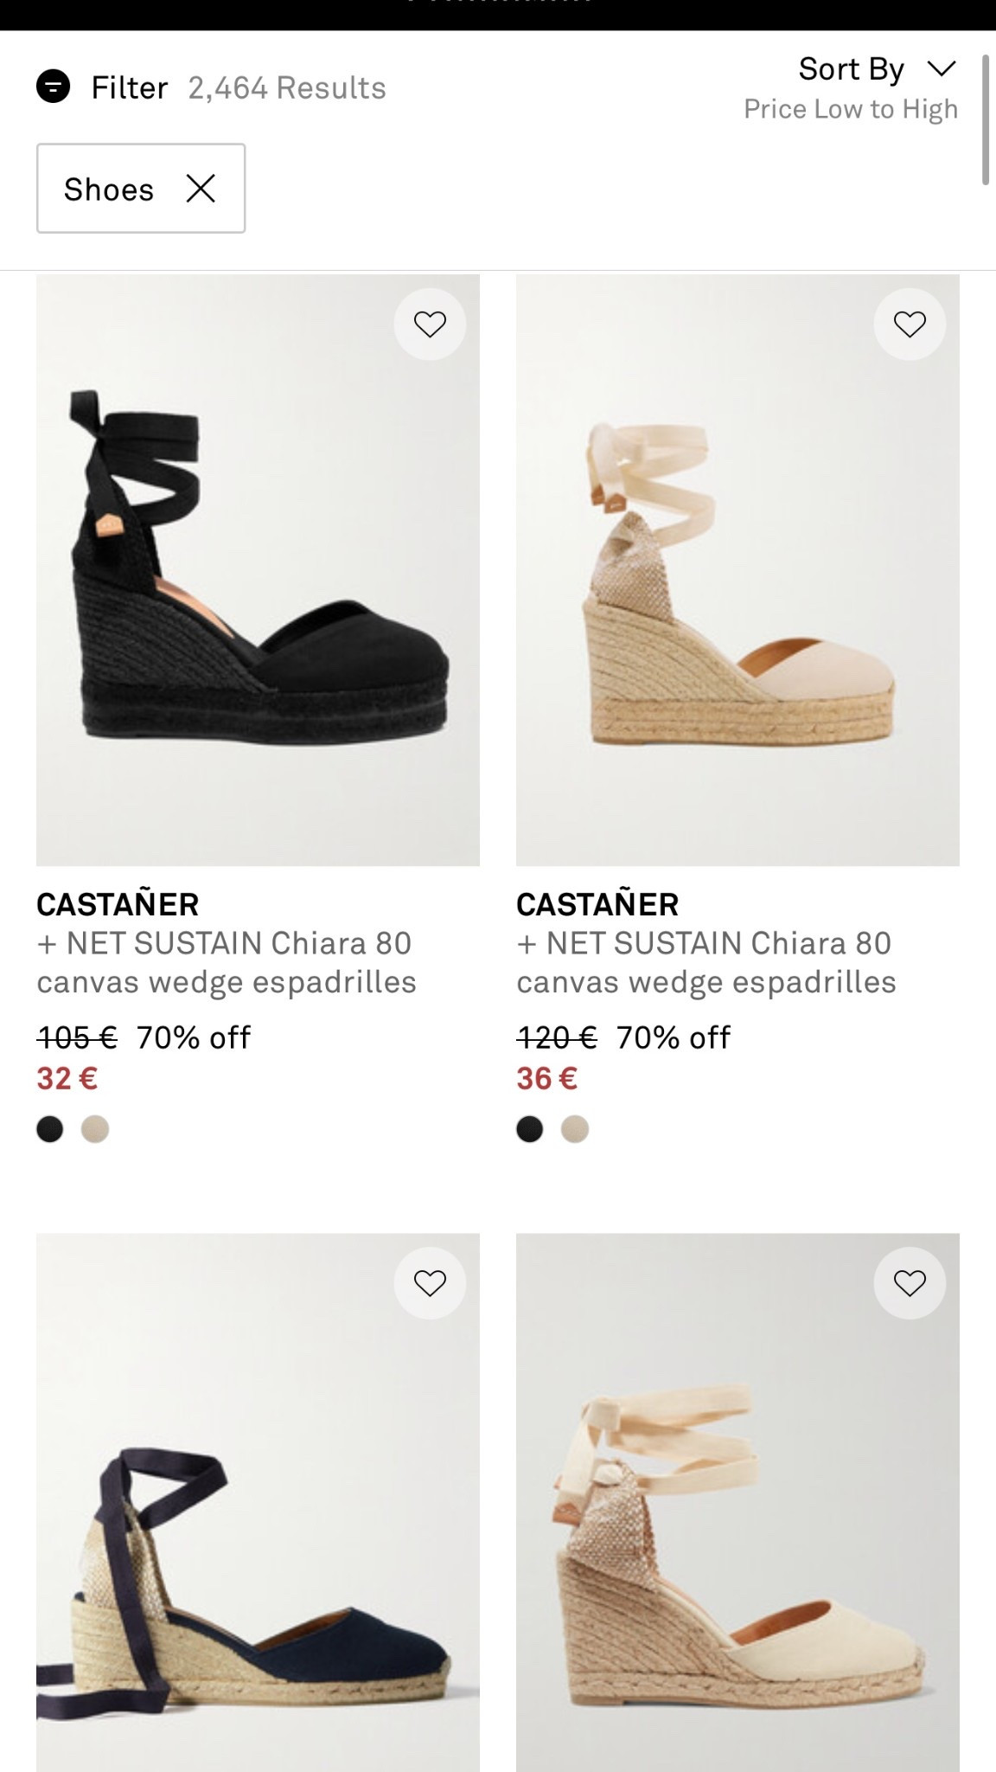Open the Filter icon button
The height and width of the screenshot is (1772, 996).
coord(53,87)
